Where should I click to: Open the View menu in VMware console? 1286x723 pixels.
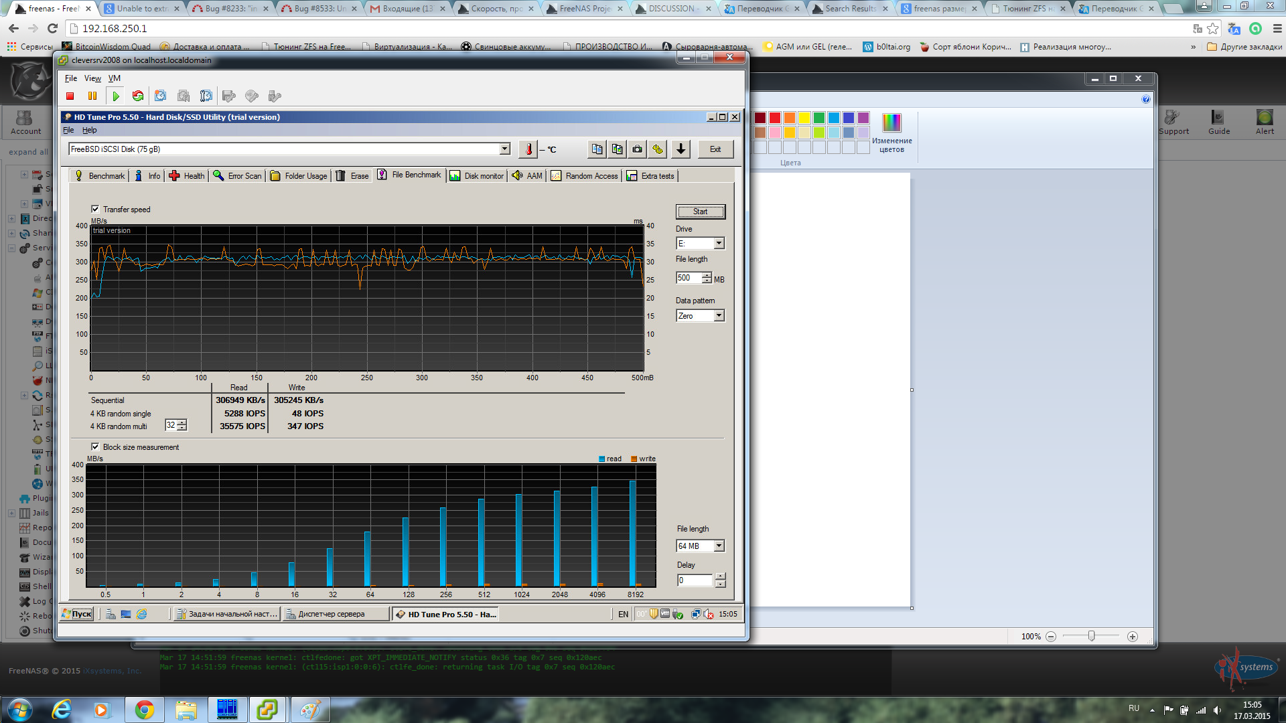point(92,78)
